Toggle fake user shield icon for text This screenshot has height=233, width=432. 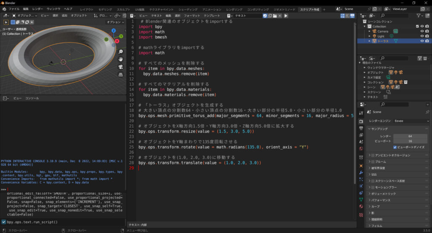tap(265, 16)
